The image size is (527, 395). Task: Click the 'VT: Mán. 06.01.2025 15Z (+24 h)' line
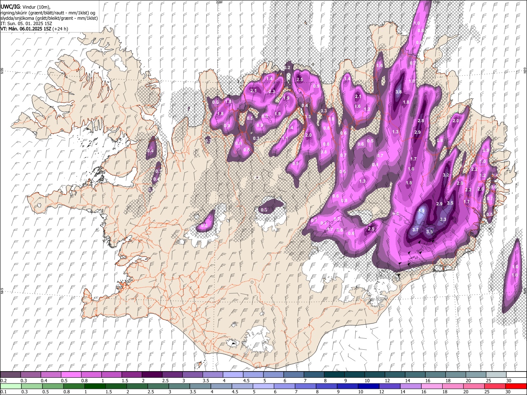point(34,29)
